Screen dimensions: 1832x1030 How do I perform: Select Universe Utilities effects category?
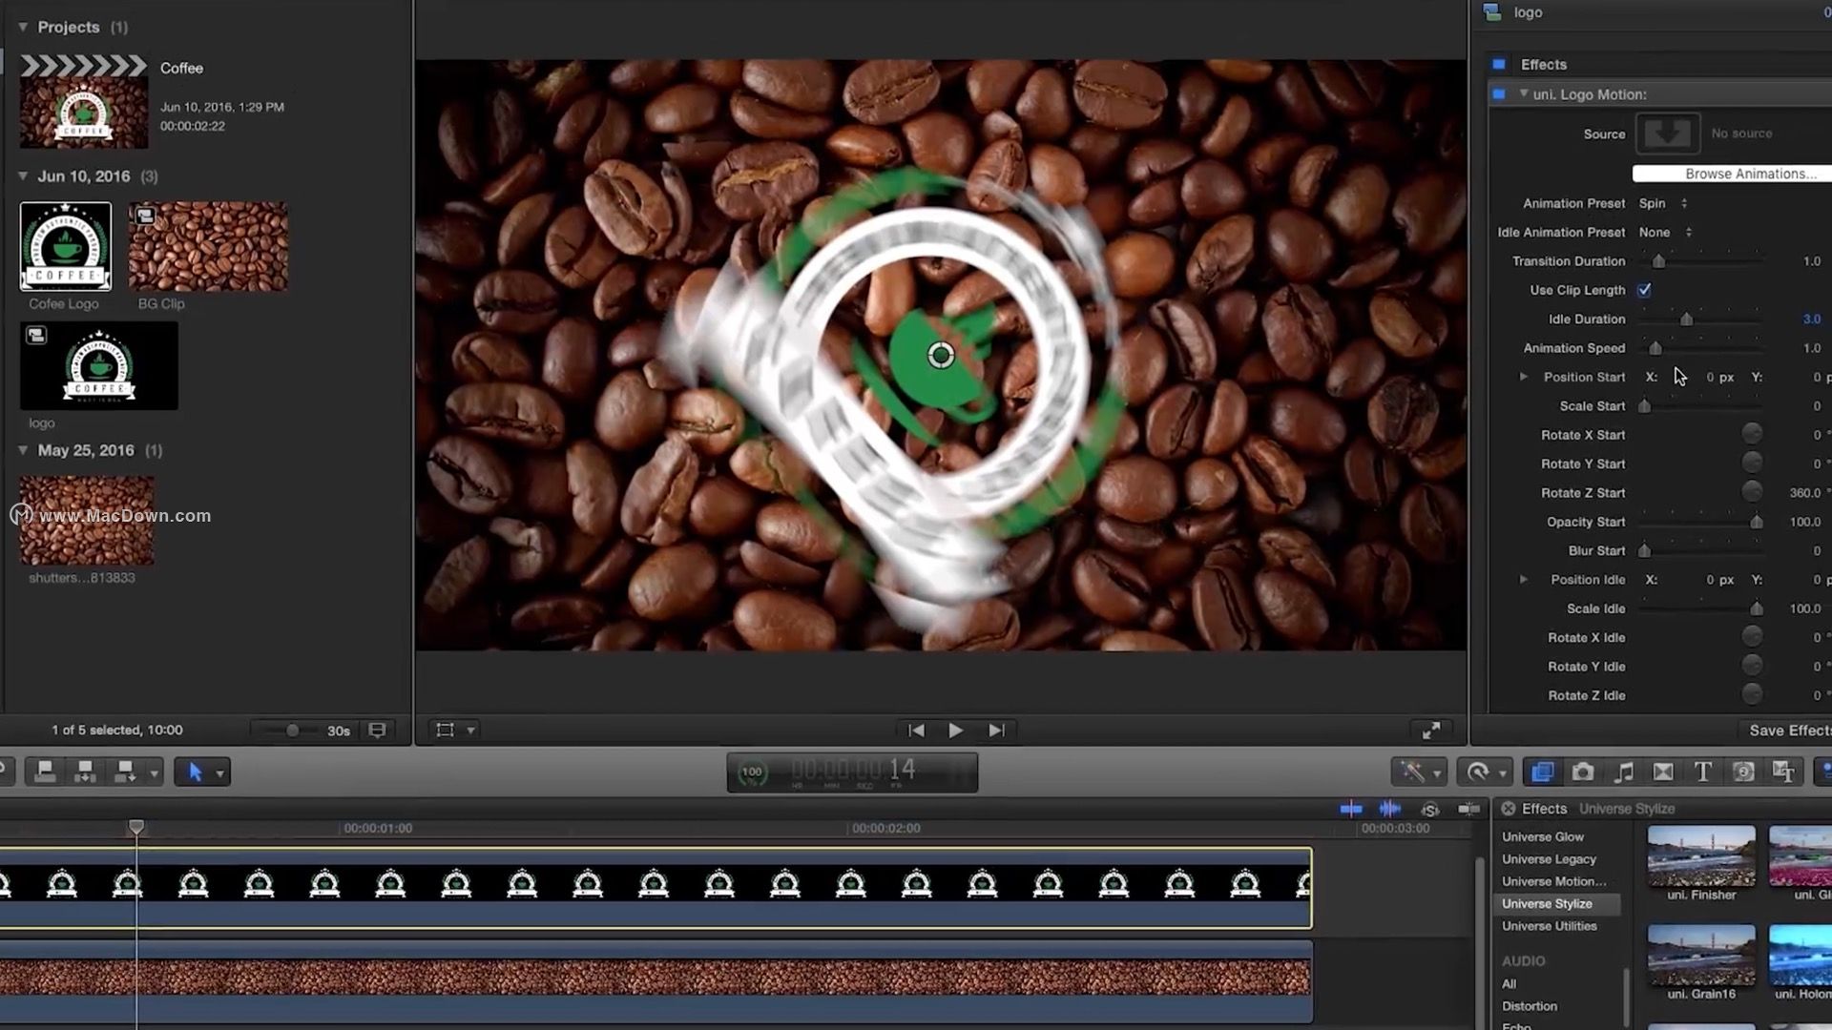[x=1549, y=926]
